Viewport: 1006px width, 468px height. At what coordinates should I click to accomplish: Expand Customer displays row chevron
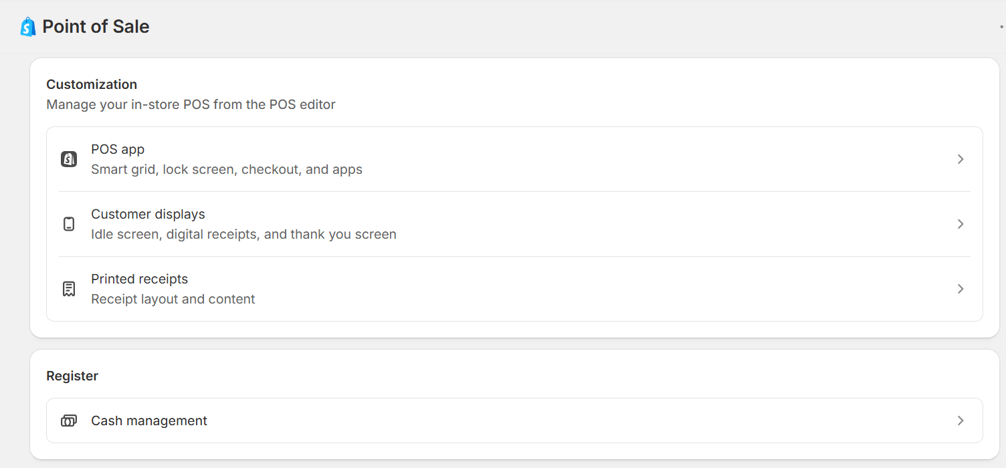(x=961, y=224)
